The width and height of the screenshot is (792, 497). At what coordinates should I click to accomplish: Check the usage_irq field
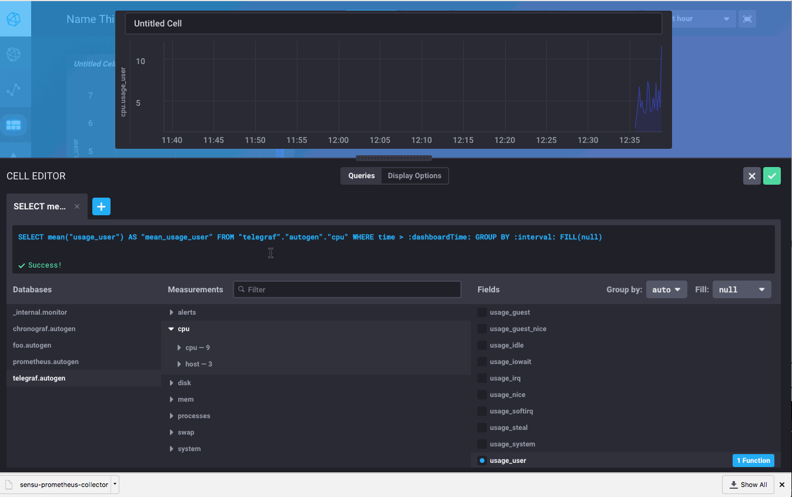point(482,378)
